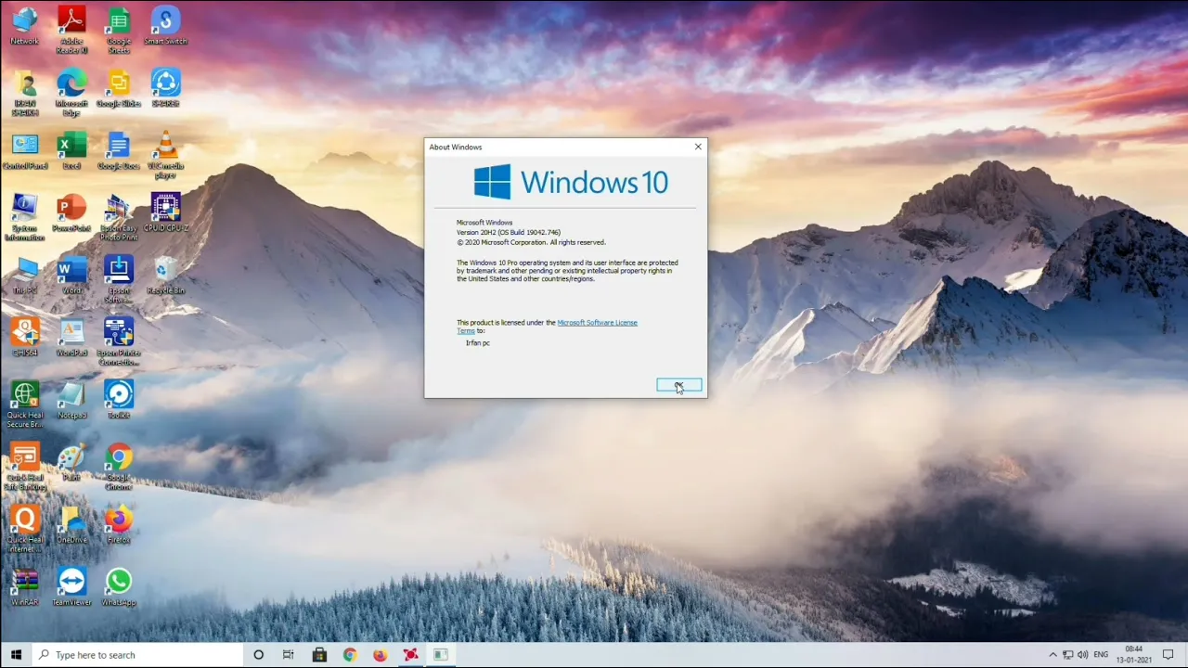
Task: Open Firefox from the taskbar
Action: click(381, 655)
